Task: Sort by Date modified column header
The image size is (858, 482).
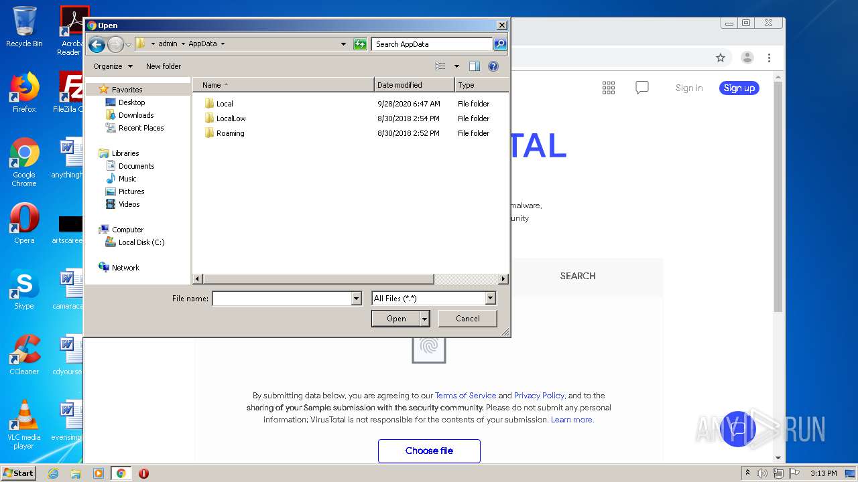Action: coord(414,85)
